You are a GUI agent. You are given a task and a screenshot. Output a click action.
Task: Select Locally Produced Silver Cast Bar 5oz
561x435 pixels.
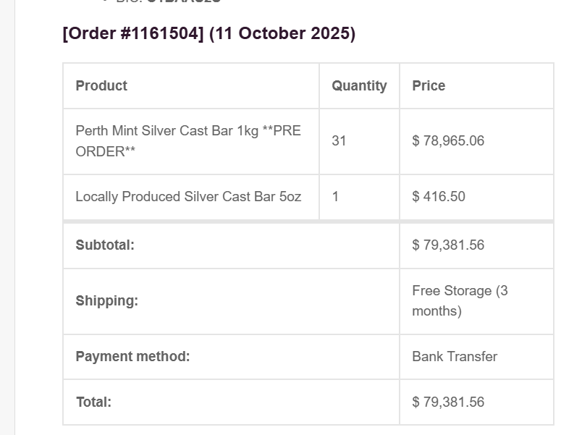coord(188,196)
